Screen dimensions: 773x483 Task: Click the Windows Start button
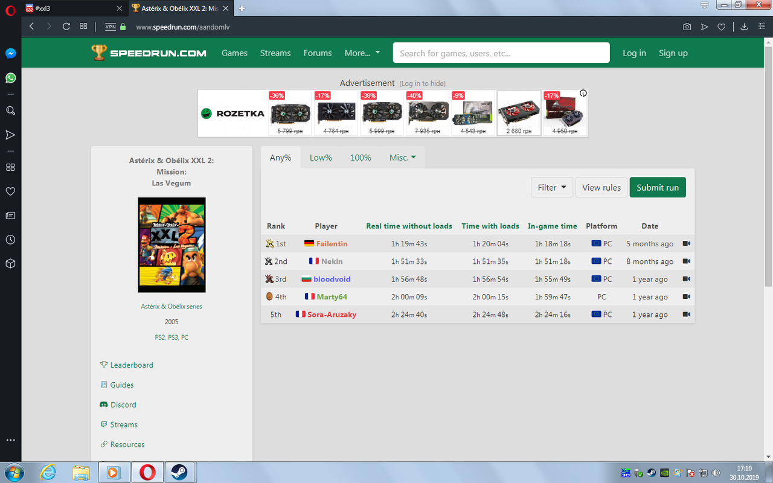[x=13, y=472]
